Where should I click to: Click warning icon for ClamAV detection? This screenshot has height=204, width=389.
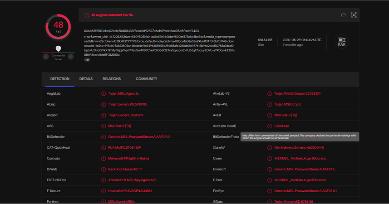270,148
